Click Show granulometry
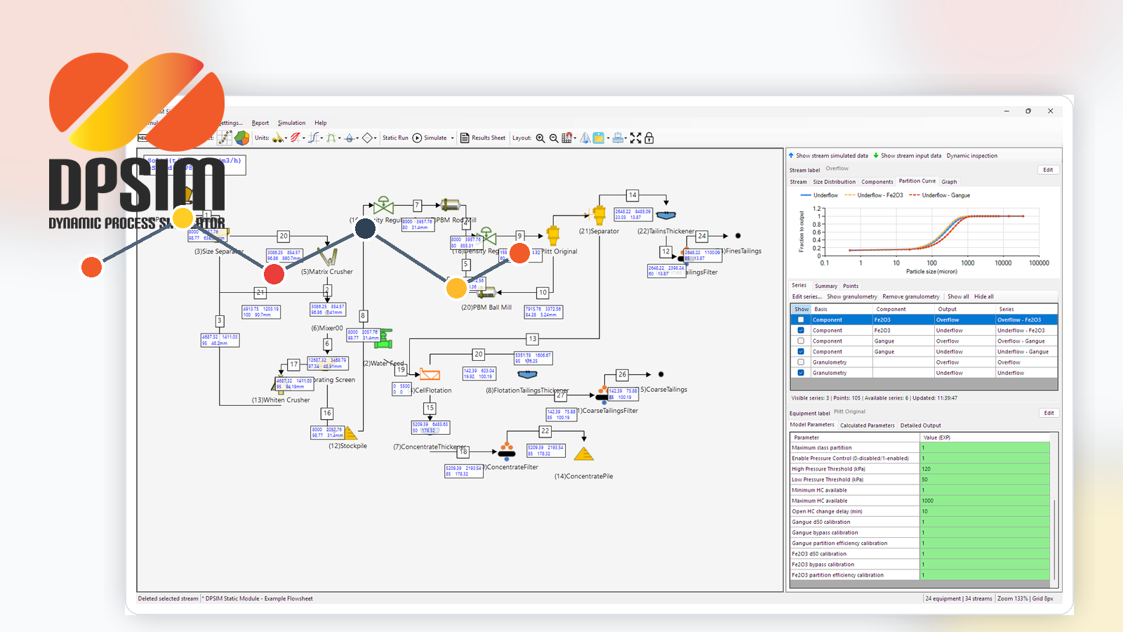 point(852,296)
